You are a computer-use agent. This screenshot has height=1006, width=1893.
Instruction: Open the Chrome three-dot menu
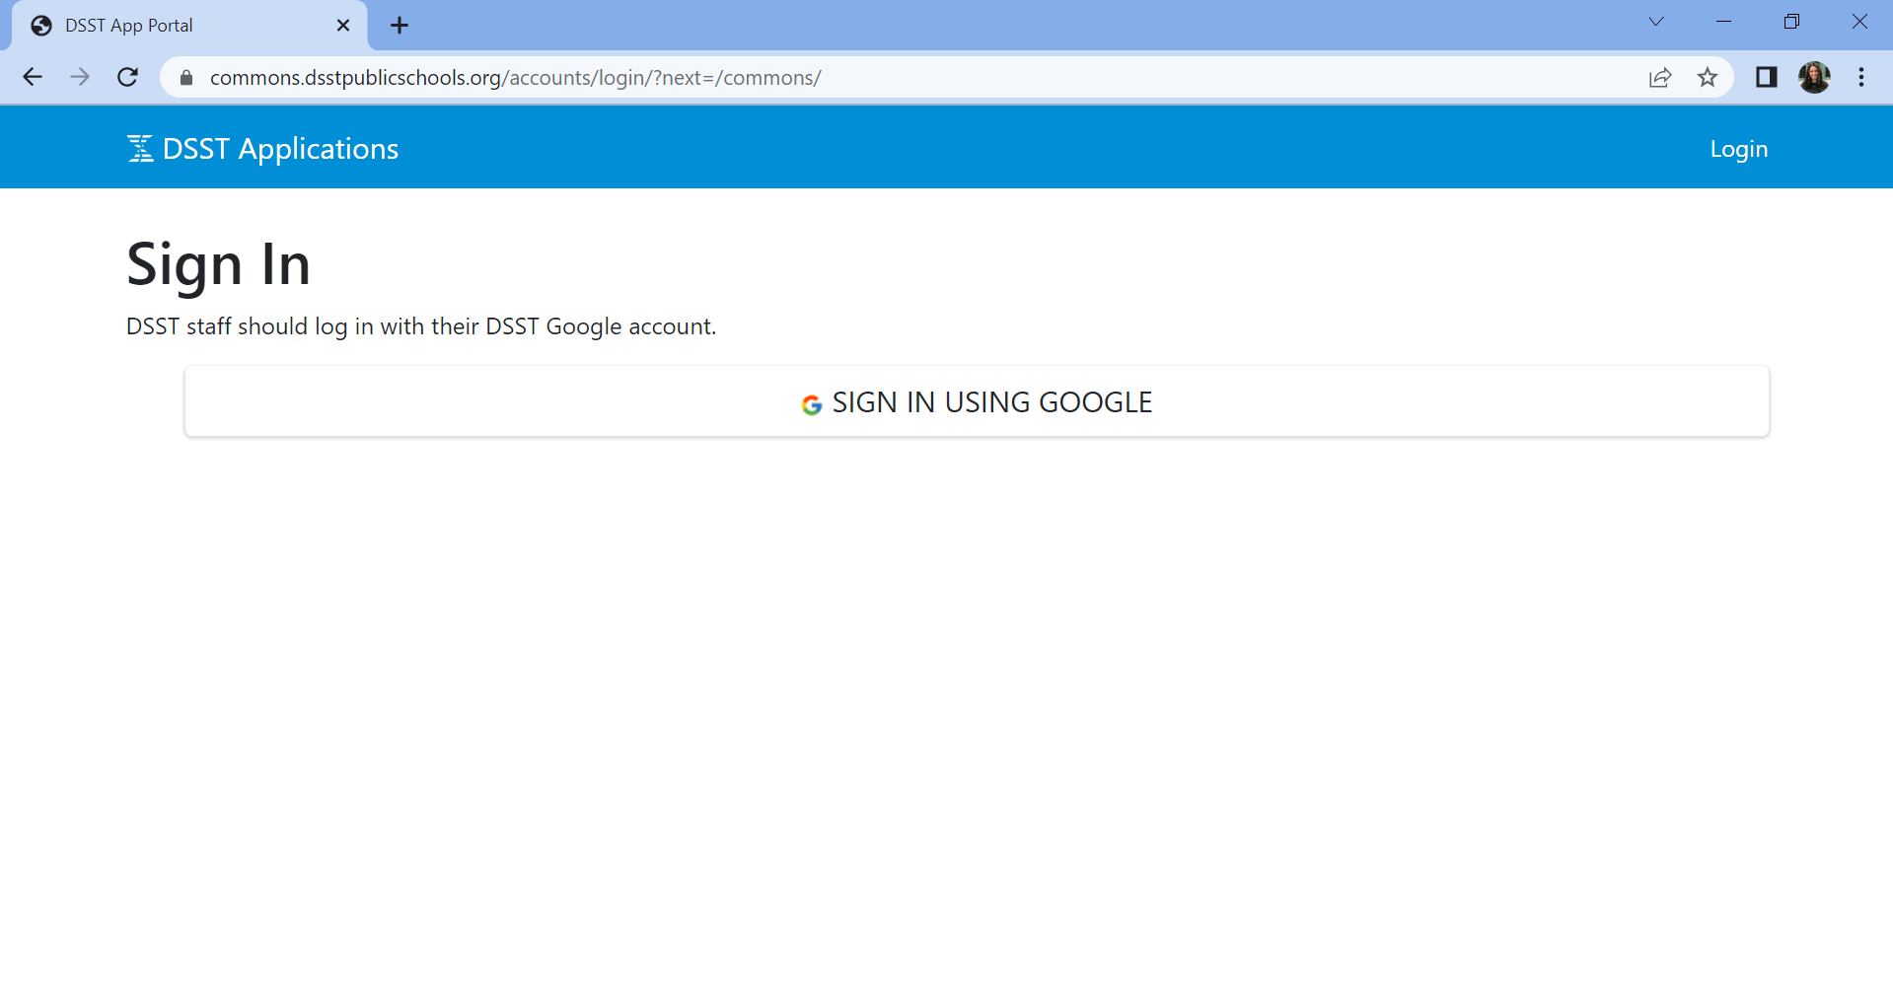pos(1861,78)
